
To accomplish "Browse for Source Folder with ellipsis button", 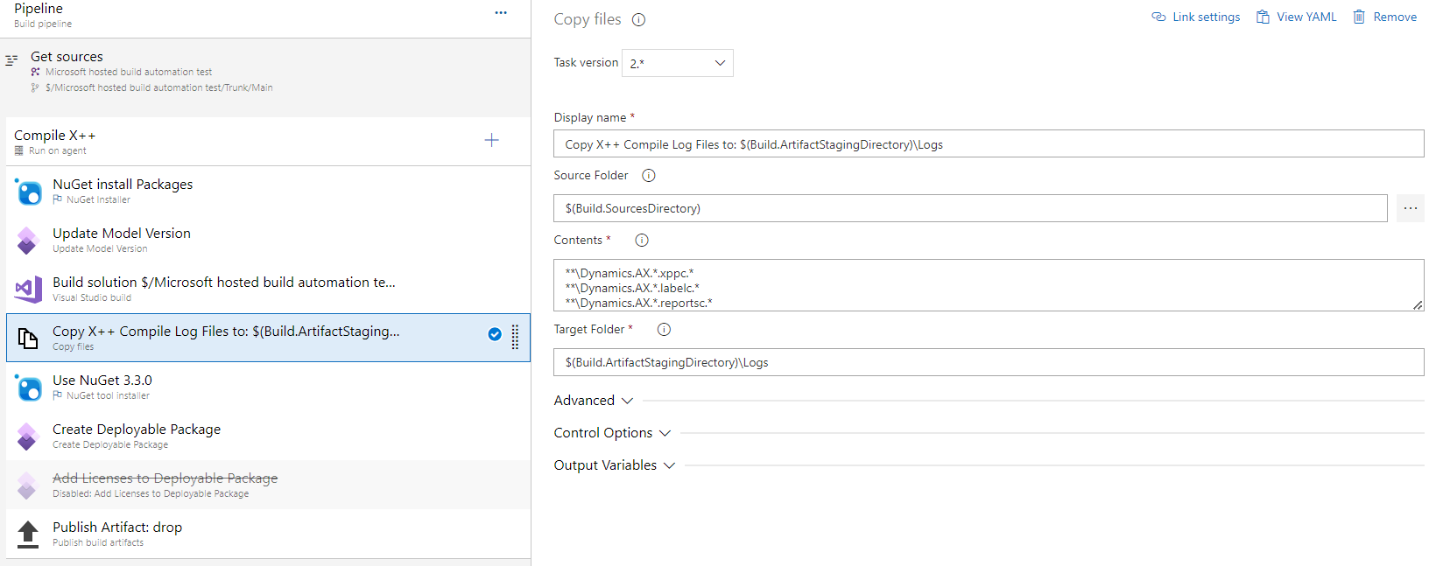I will (x=1411, y=208).
